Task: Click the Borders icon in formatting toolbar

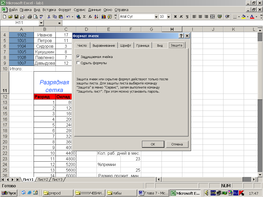Action: [235, 17]
